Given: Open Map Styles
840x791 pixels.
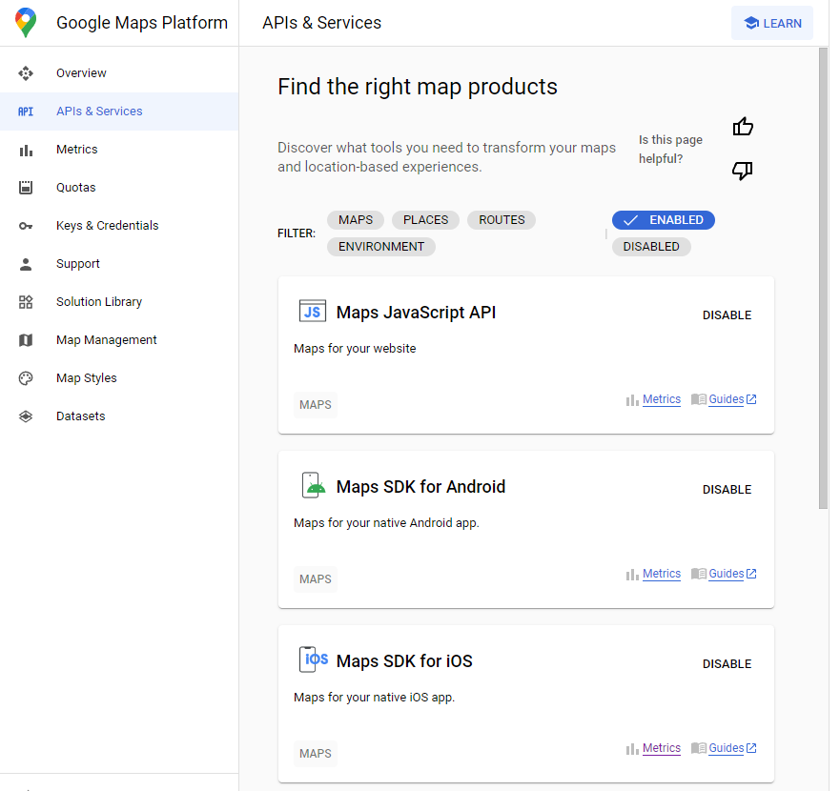Looking at the screenshot, I should (x=119, y=378).
